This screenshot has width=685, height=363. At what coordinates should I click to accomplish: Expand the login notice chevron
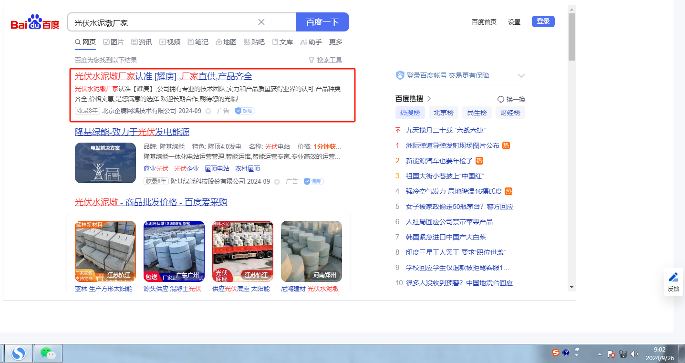(x=521, y=75)
